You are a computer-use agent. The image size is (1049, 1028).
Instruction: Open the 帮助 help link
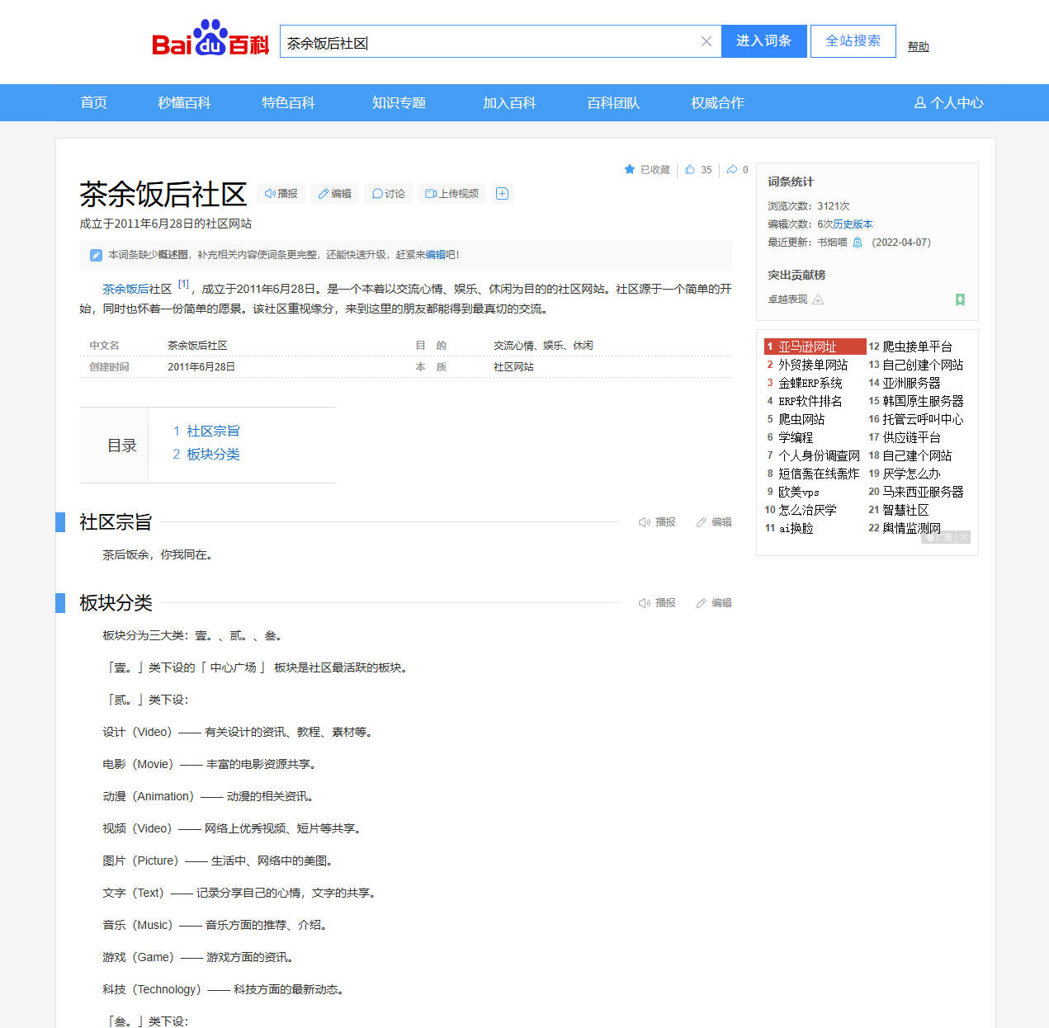point(919,47)
